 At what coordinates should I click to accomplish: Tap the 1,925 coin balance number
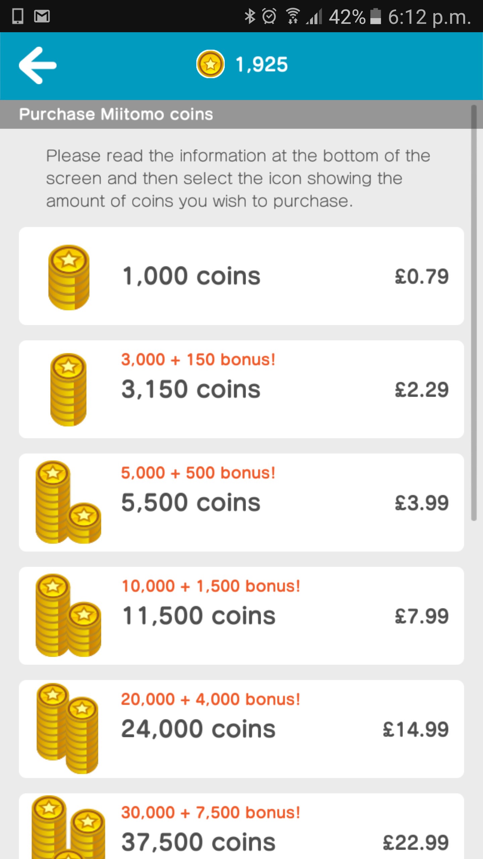click(262, 64)
